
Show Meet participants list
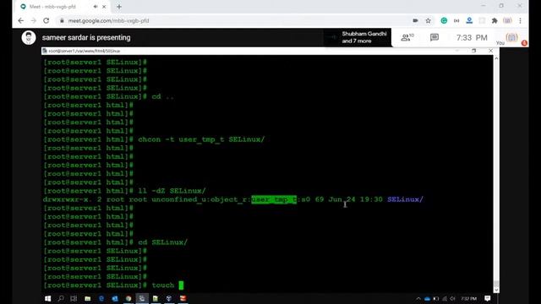[407, 37]
